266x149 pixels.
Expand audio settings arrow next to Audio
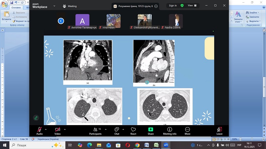pyautogui.click(x=46, y=129)
